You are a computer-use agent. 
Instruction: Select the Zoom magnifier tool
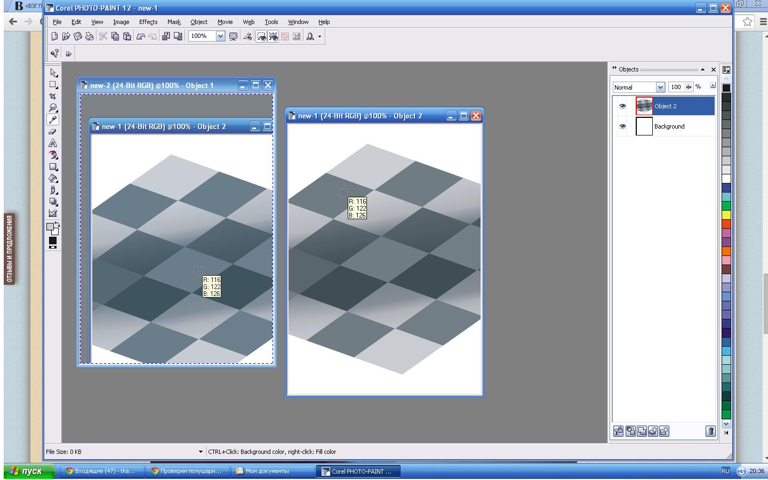point(53,108)
